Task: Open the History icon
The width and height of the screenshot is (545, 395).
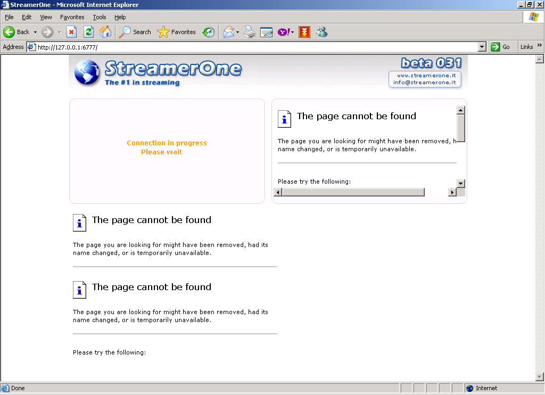Action: pyautogui.click(x=209, y=32)
